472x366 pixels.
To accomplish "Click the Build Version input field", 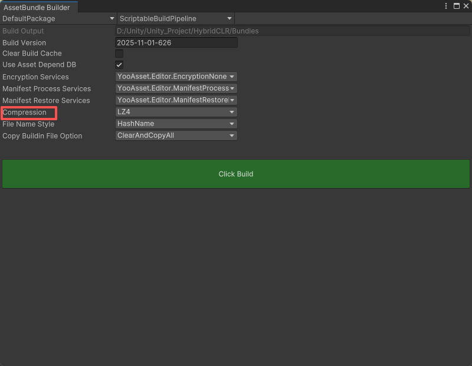I will [176, 42].
